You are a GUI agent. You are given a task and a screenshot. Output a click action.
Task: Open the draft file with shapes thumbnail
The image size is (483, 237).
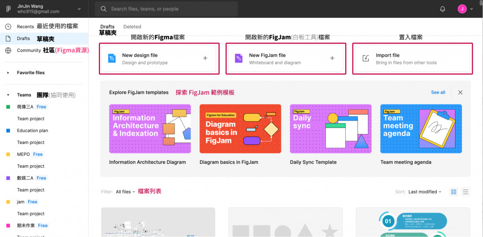[x=285, y=222]
